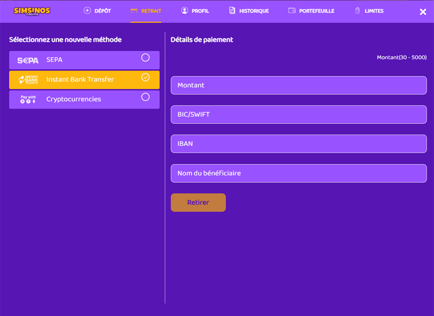Click the Instant Bank Transfer logo
Image resolution: width=434 pixels, height=316 pixels.
click(x=28, y=80)
